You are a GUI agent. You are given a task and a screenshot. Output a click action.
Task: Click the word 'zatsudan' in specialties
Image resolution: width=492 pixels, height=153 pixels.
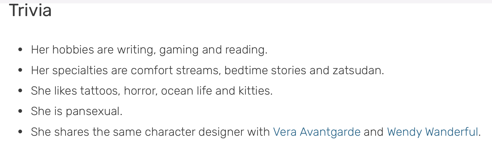(357, 70)
